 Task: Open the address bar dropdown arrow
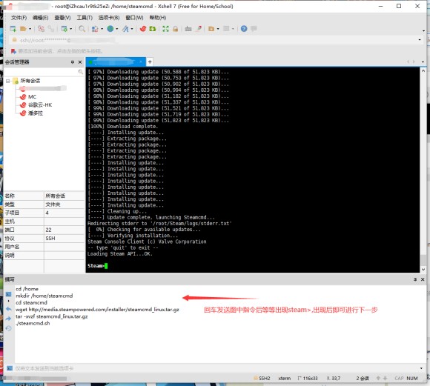[420, 40]
